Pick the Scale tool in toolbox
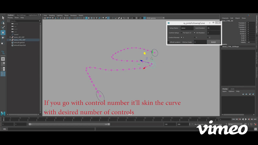This screenshot has height=145, width=258. click(2, 43)
